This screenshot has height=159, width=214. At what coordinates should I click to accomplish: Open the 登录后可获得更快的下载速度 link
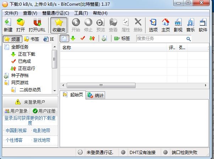[30, 120]
